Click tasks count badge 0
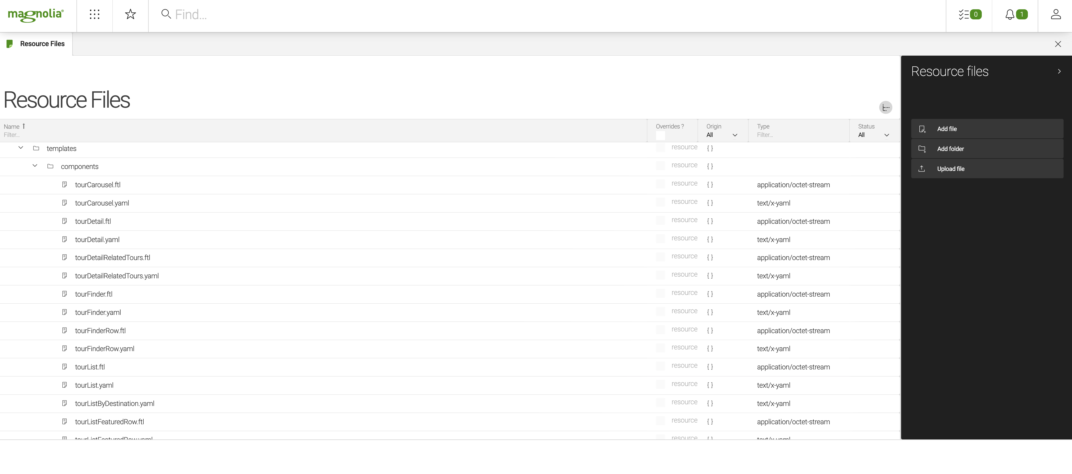 click(976, 15)
